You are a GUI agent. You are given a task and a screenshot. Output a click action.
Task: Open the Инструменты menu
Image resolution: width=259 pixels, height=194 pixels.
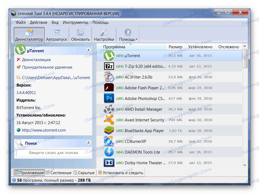click(x=75, y=23)
